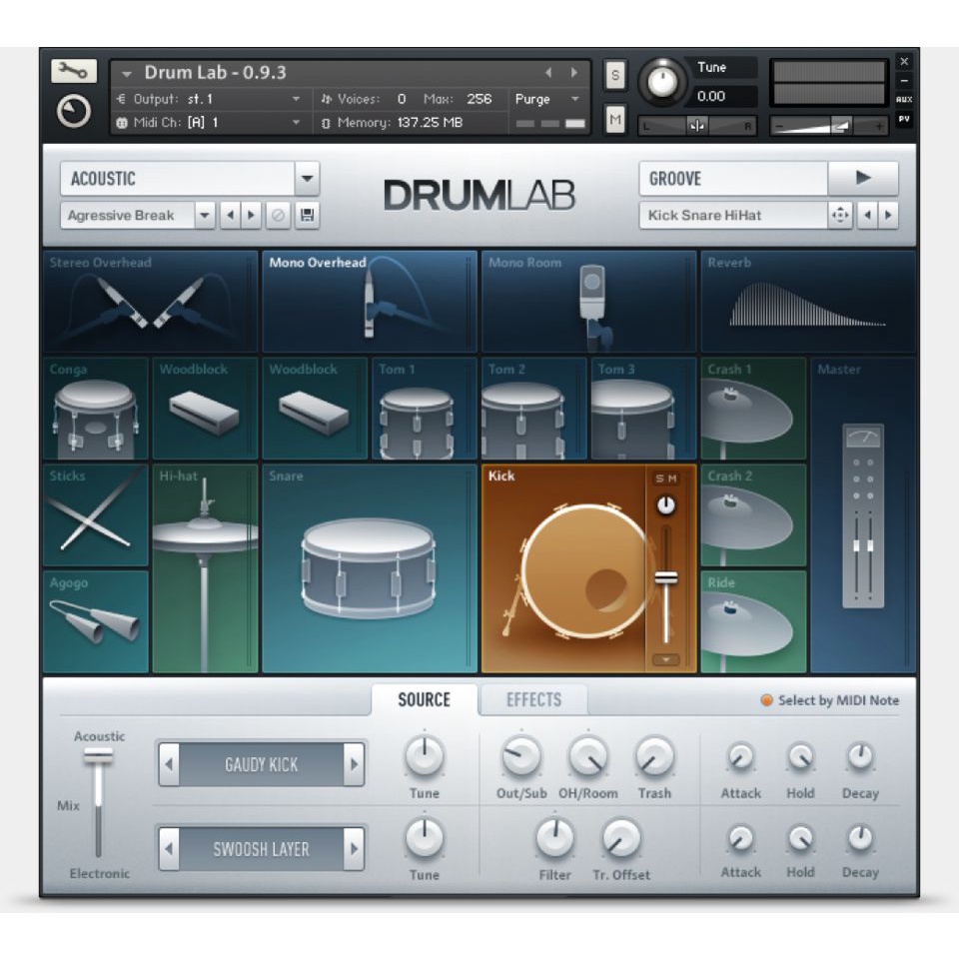Select previous layer before SWOOSH LAYER
This screenshot has width=959, height=959.
pyautogui.click(x=170, y=848)
